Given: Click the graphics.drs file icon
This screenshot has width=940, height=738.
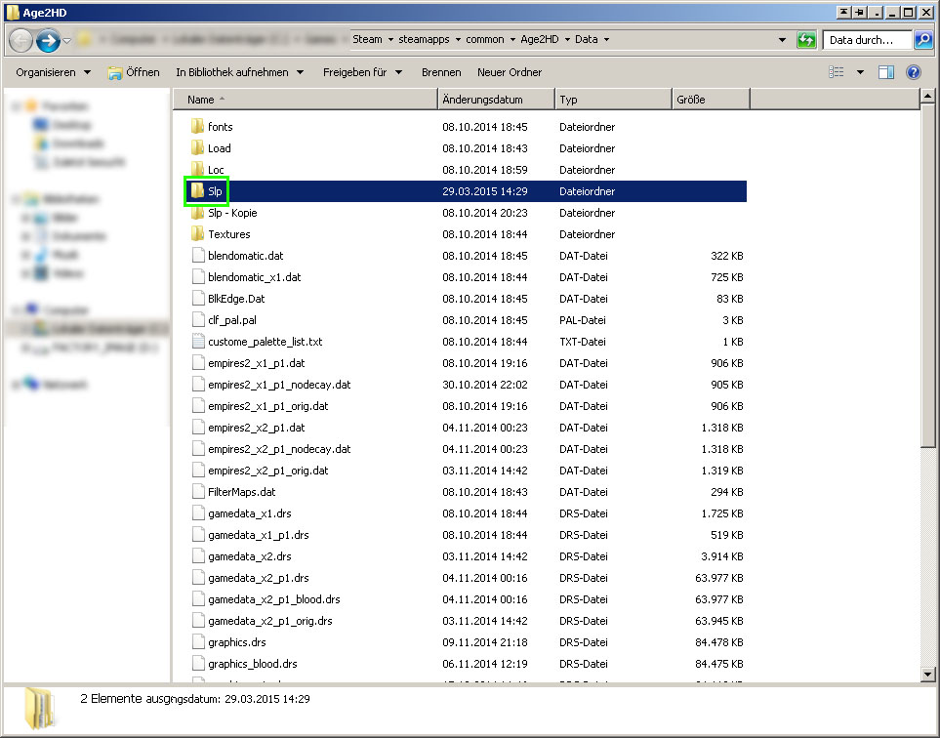Looking at the screenshot, I should point(198,642).
